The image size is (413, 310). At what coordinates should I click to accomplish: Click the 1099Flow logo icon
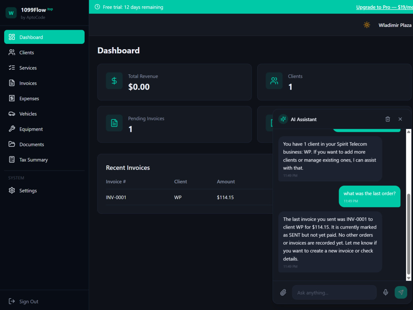point(11,13)
